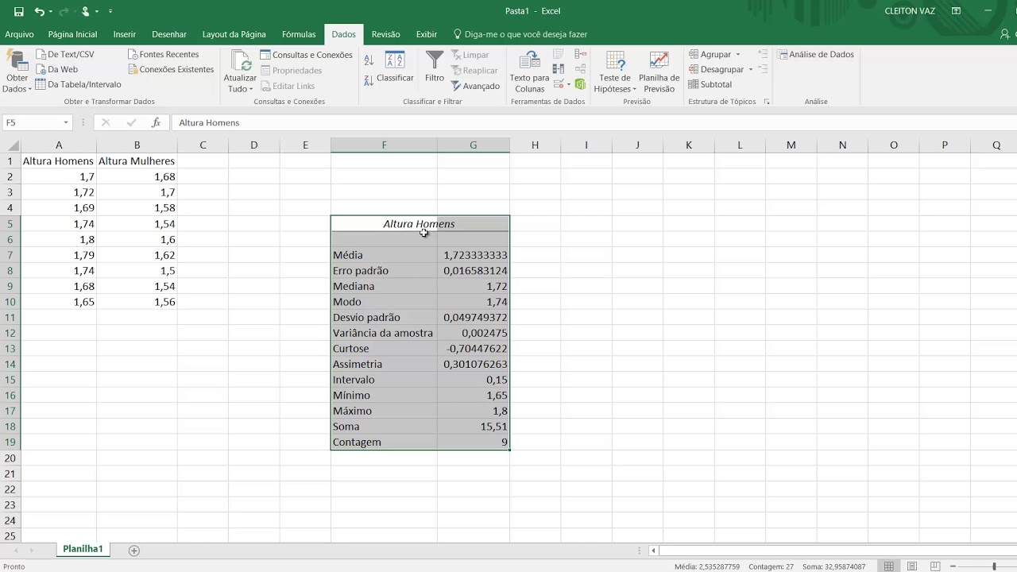Switch to Normal view in status bar
This screenshot has width=1017, height=572.
pyautogui.click(x=889, y=566)
